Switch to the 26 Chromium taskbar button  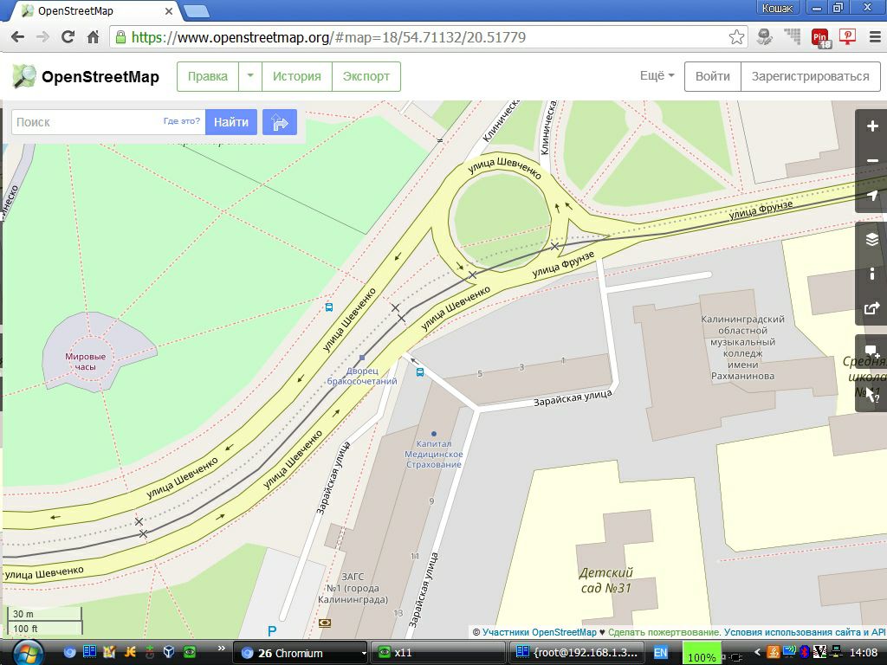pyautogui.click(x=301, y=653)
